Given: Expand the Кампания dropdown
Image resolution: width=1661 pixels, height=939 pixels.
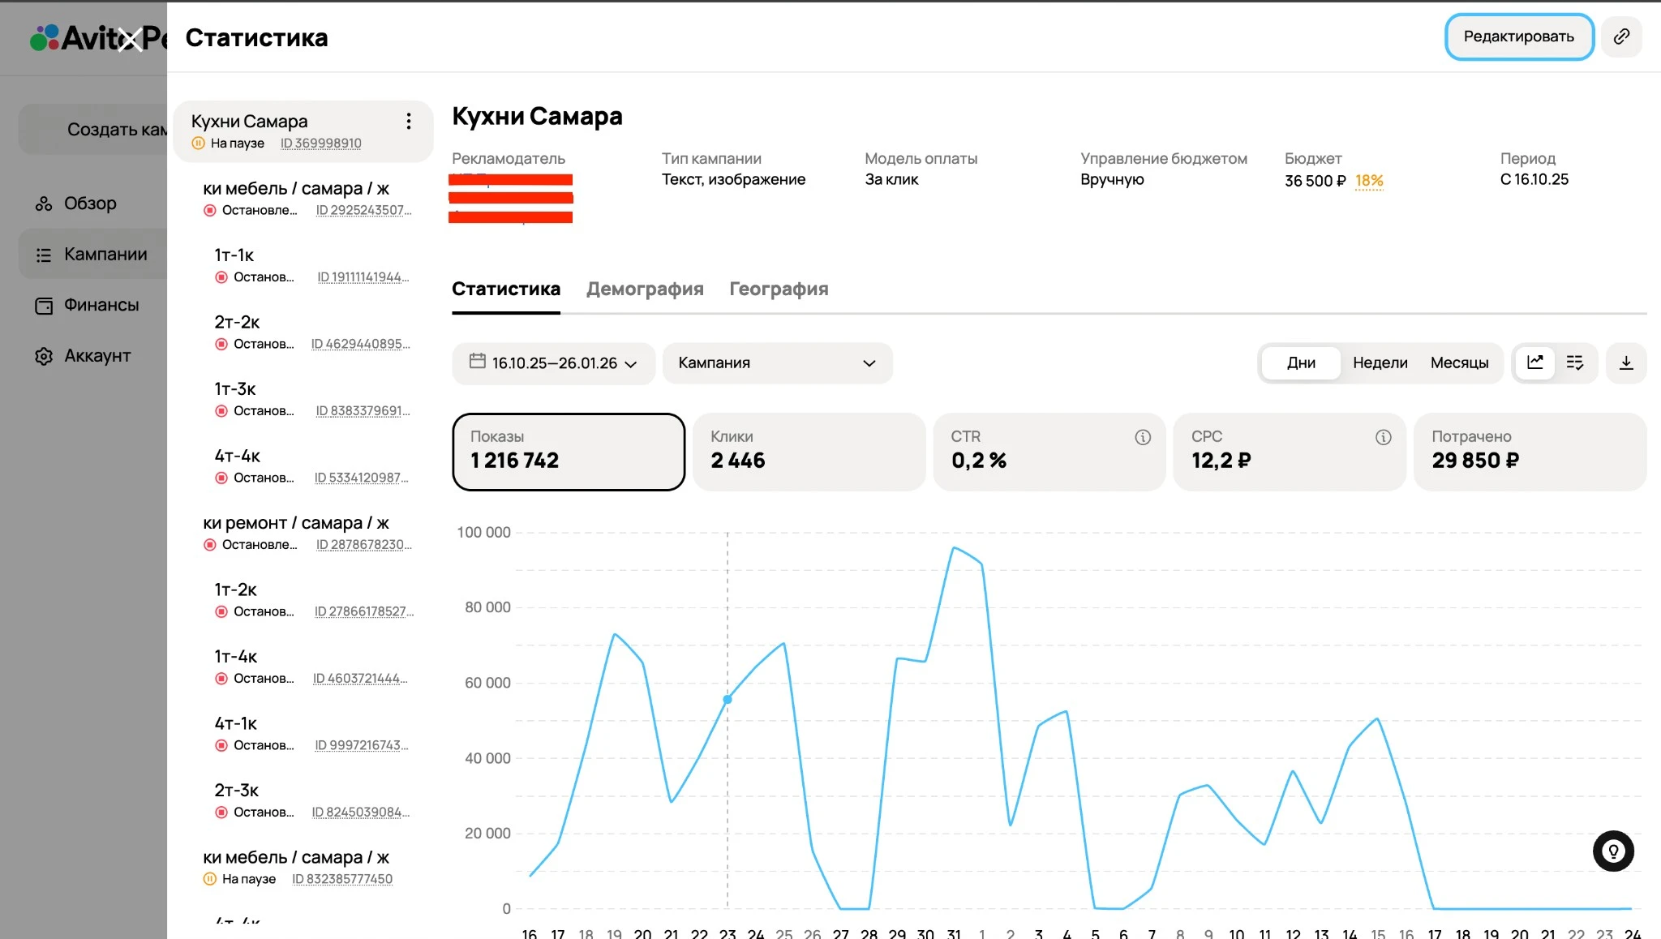Looking at the screenshot, I should [x=777, y=362].
